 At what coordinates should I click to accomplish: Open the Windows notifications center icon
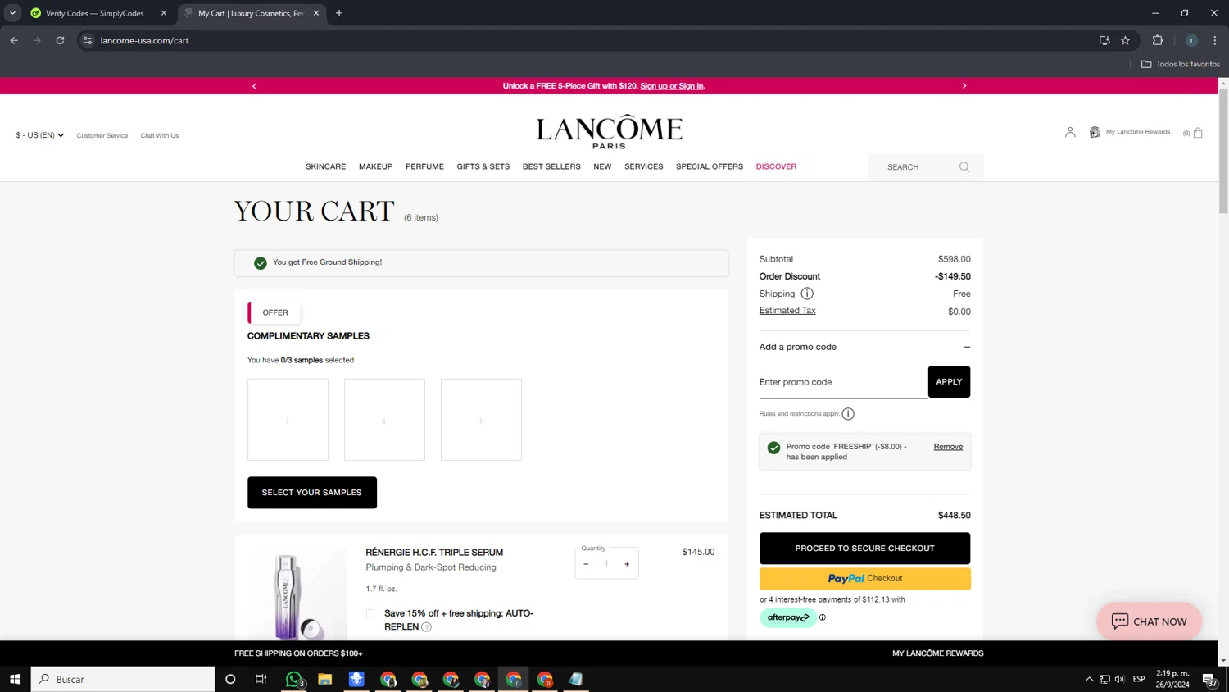[1209, 679]
